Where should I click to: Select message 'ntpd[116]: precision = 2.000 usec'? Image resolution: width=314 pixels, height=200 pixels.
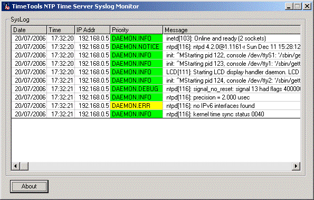[232, 97]
